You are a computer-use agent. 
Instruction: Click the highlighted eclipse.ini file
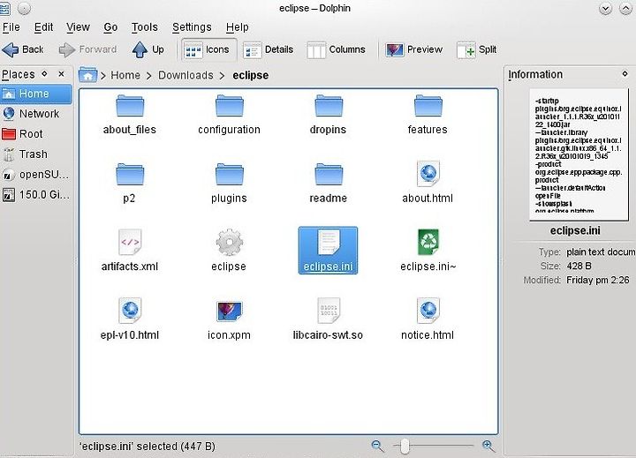click(328, 251)
